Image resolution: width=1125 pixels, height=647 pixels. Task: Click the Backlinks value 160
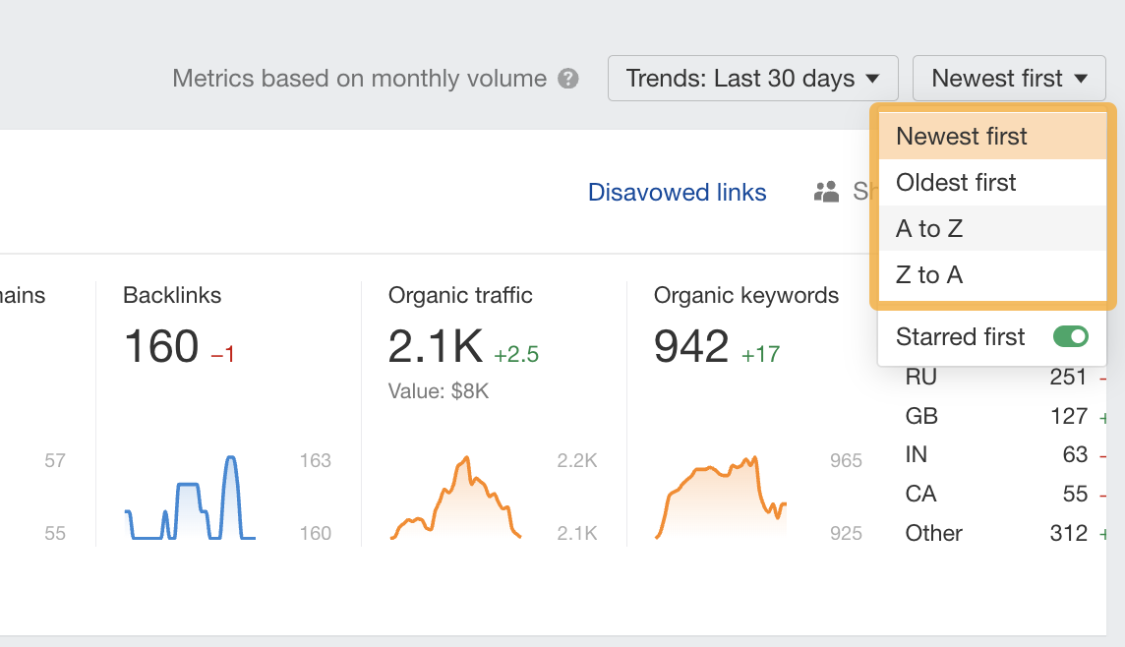161,347
